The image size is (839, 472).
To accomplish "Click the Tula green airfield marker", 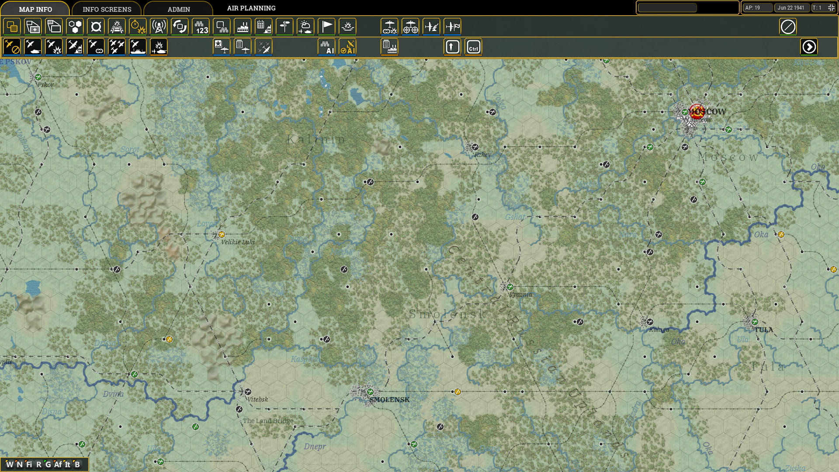I will point(755,322).
